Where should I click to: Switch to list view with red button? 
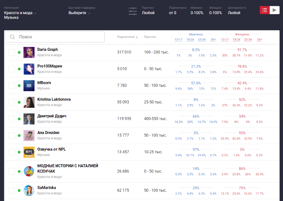click(x=265, y=10)
